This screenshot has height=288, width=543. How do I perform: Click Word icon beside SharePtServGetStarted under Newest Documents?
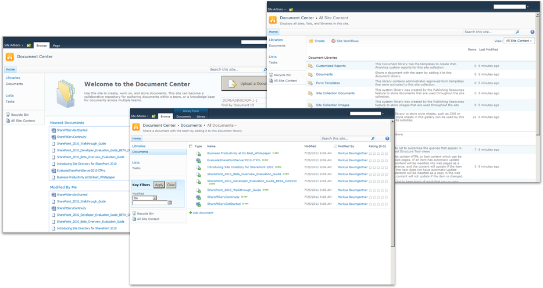(53, 130)
